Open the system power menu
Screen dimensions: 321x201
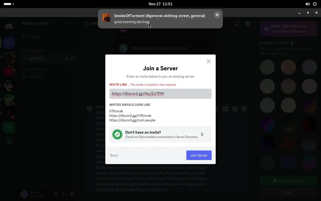coord(315,4)
